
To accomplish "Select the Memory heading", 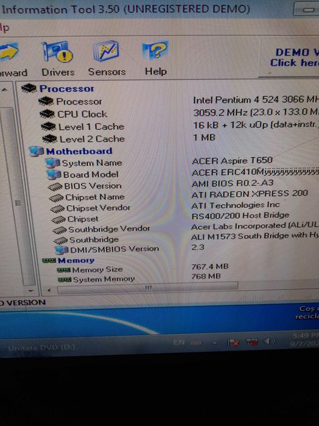I will click(x=76, y=260).
